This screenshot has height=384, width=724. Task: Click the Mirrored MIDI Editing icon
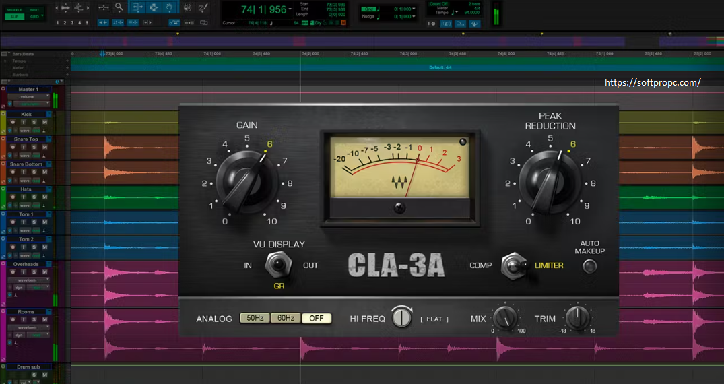tap(189, 22)
